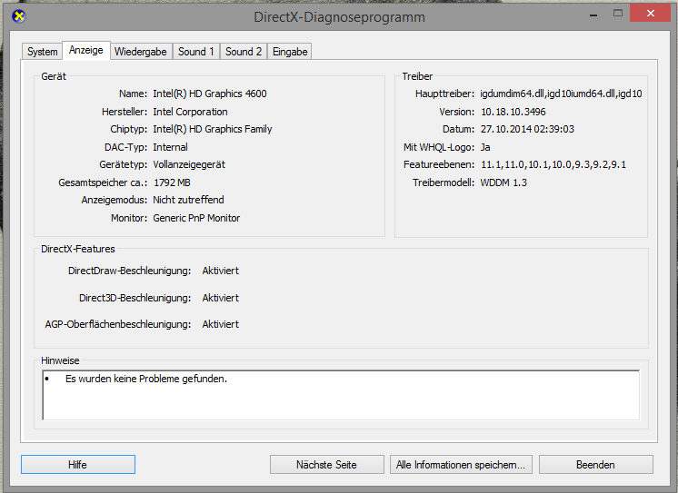Viewport: 678px width, 493px height.
Task: Click the Hersteller value Intel Corporation
Action: coord(190,112)
